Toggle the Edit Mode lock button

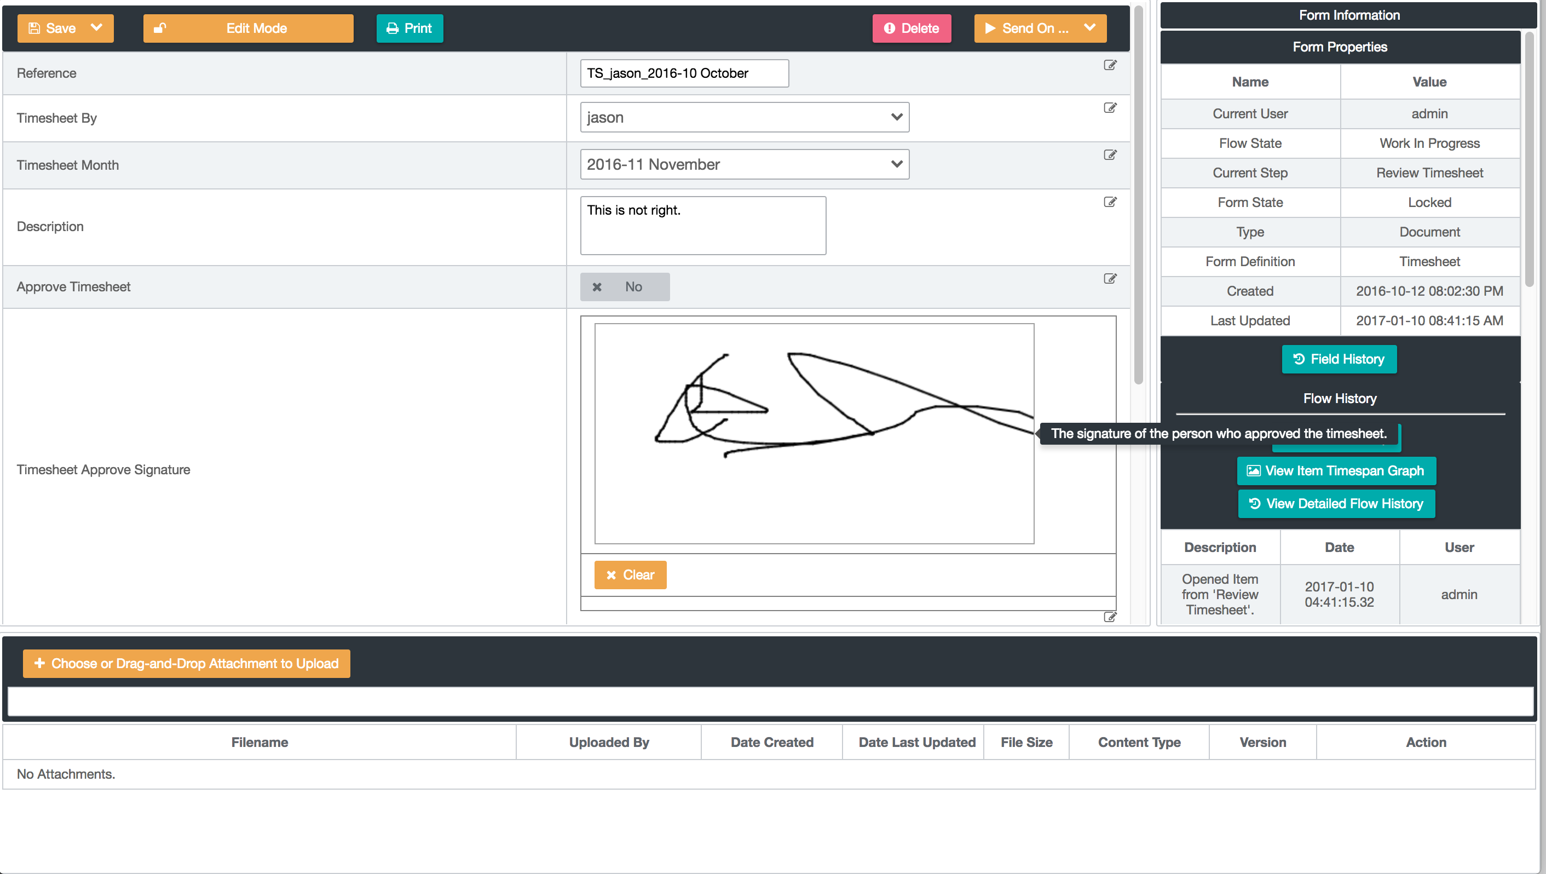point(248,28)
